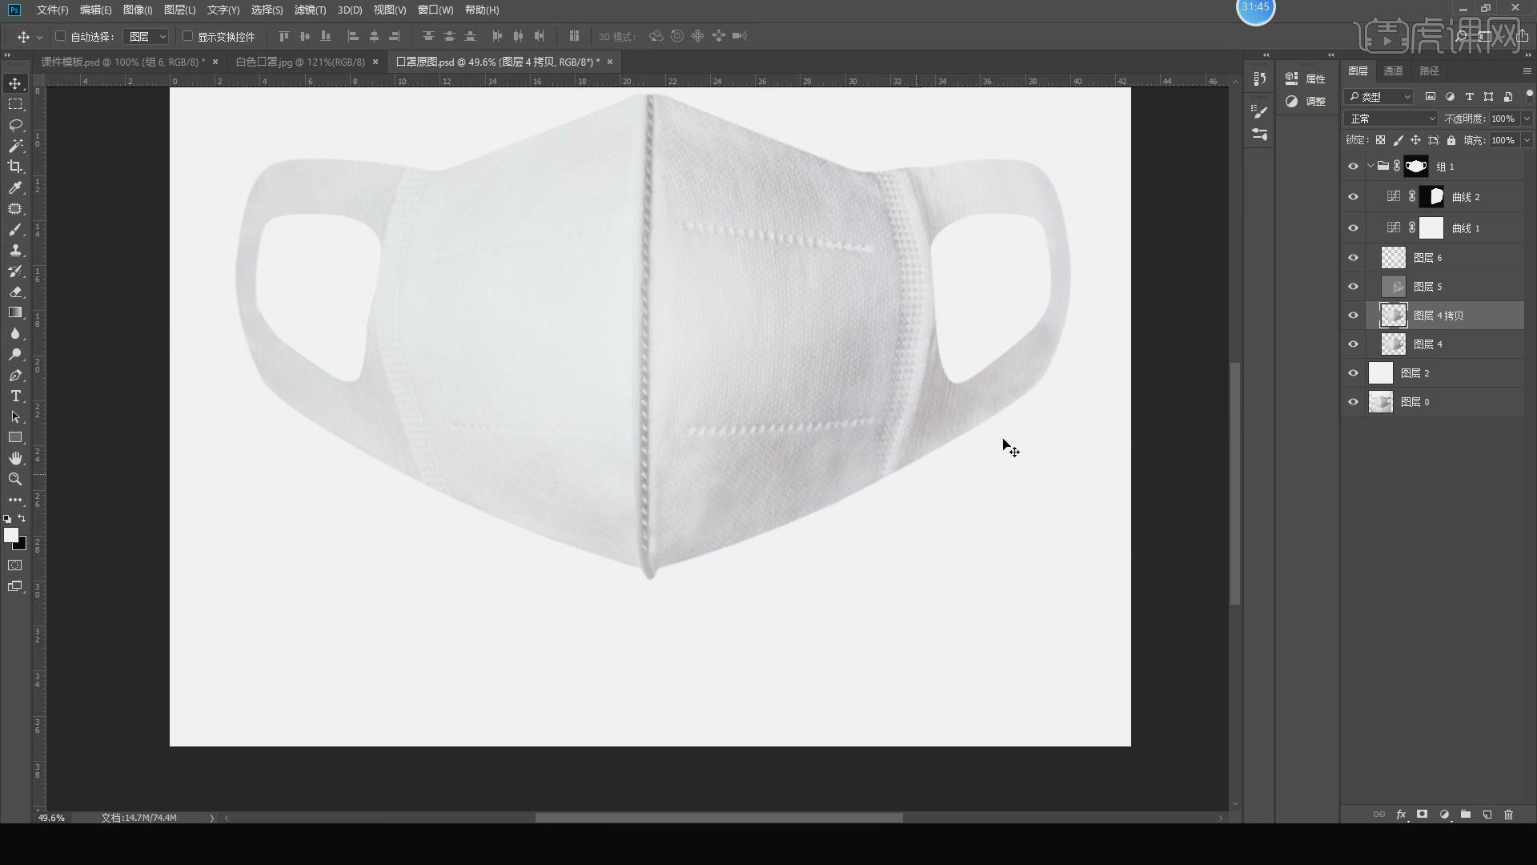Image resolution: width=1537 pixels, height=865 pixels.
Task: Collapse the 组 1 layer group
Action: tap(1370, 167)
